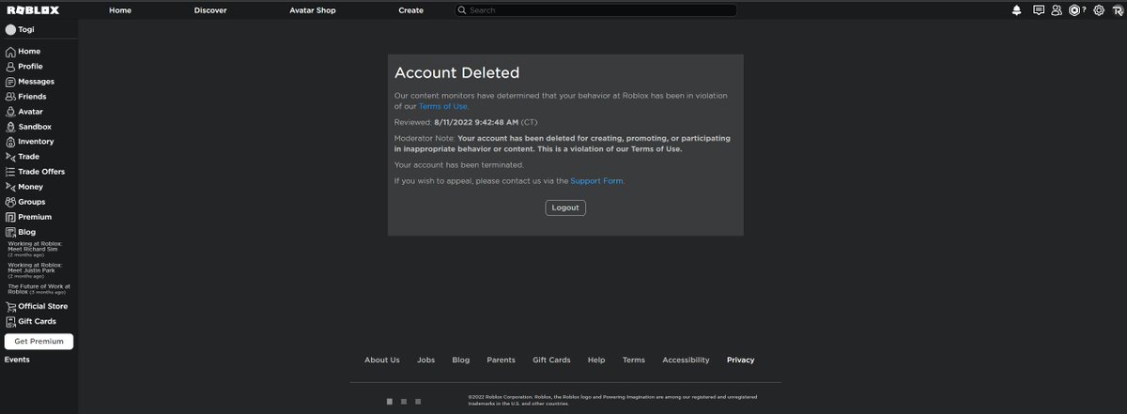
Task: Click the Avatar icon in sidebar
Action: (x=10, y=112)
